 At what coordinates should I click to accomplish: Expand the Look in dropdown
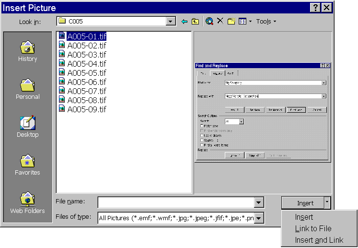click(x=171, y=22)
